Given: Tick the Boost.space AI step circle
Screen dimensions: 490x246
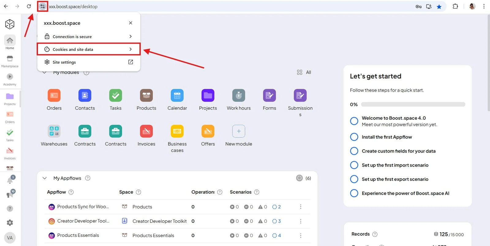Looking at the screenshot, I should pyautogui.click(x=354, y=193).
